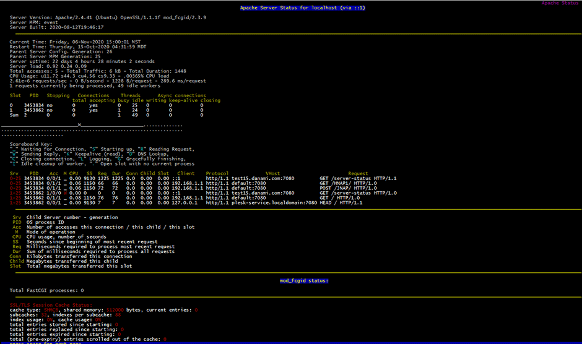Viewport: 582px width, 344px height.
Task: Click the 'HEAD / HTTP/1.1' request
Action: point(341,202)
